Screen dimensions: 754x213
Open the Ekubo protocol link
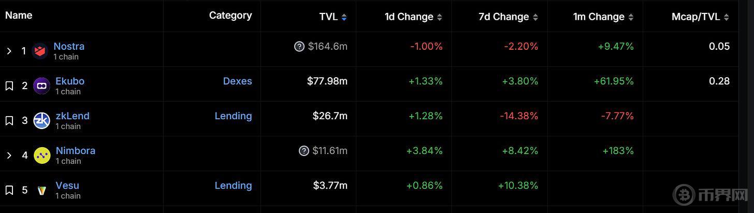(70, 81)
